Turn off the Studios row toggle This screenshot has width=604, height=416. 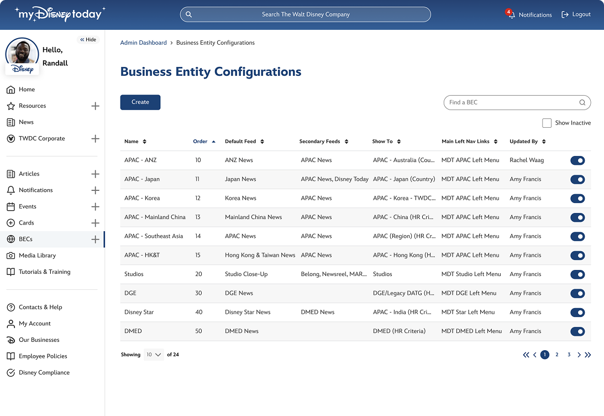[577, 274]
